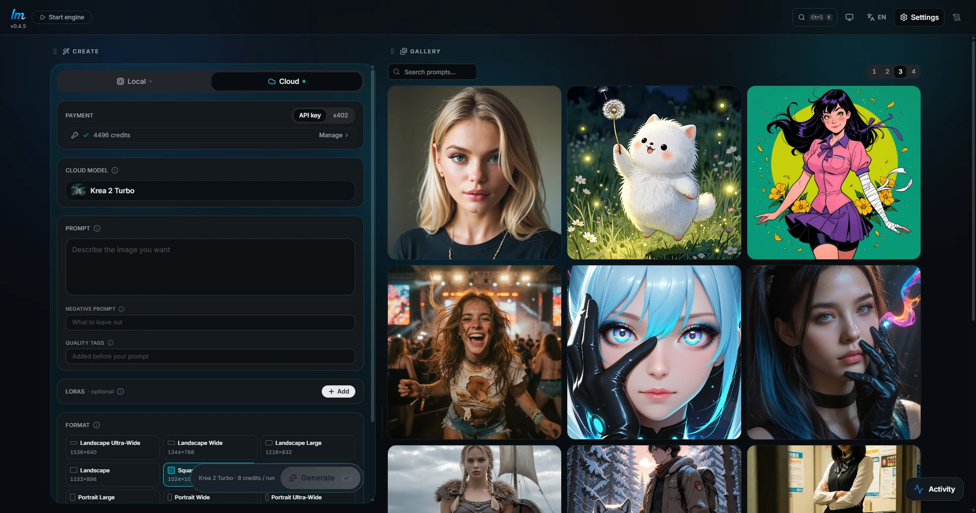Open the Krea 2 Turbo model selector
The height and width of the screenshot is (513, 976).
click(210, 191)
